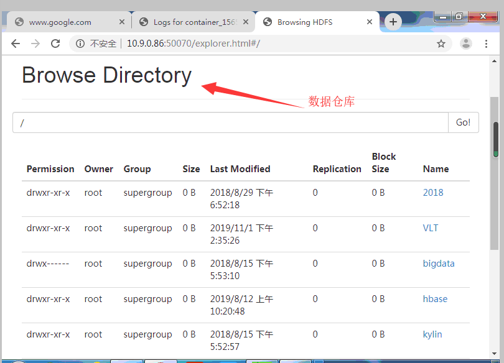This screenshot has width=504, height=363.
Task: Open a new tab with plus button
Action: tap(393, 22)
